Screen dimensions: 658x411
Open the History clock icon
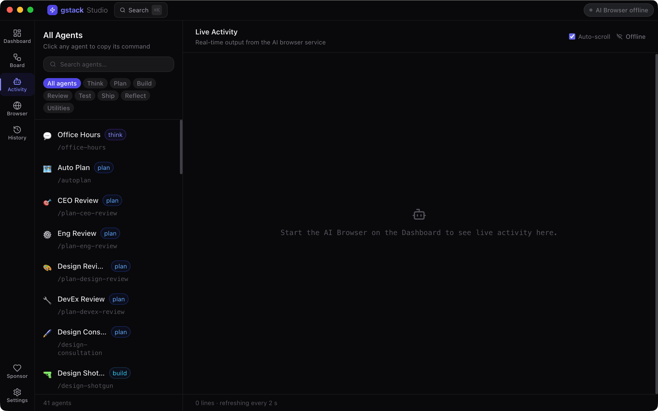pyautogui.click(x=17, y=130)
